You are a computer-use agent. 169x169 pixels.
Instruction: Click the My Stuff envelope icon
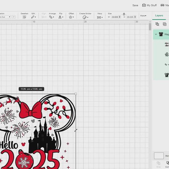(x=144, y=5)
